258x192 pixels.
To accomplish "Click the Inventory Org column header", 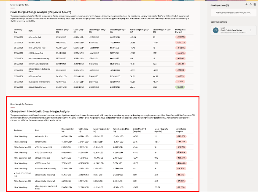I will 18,31.
